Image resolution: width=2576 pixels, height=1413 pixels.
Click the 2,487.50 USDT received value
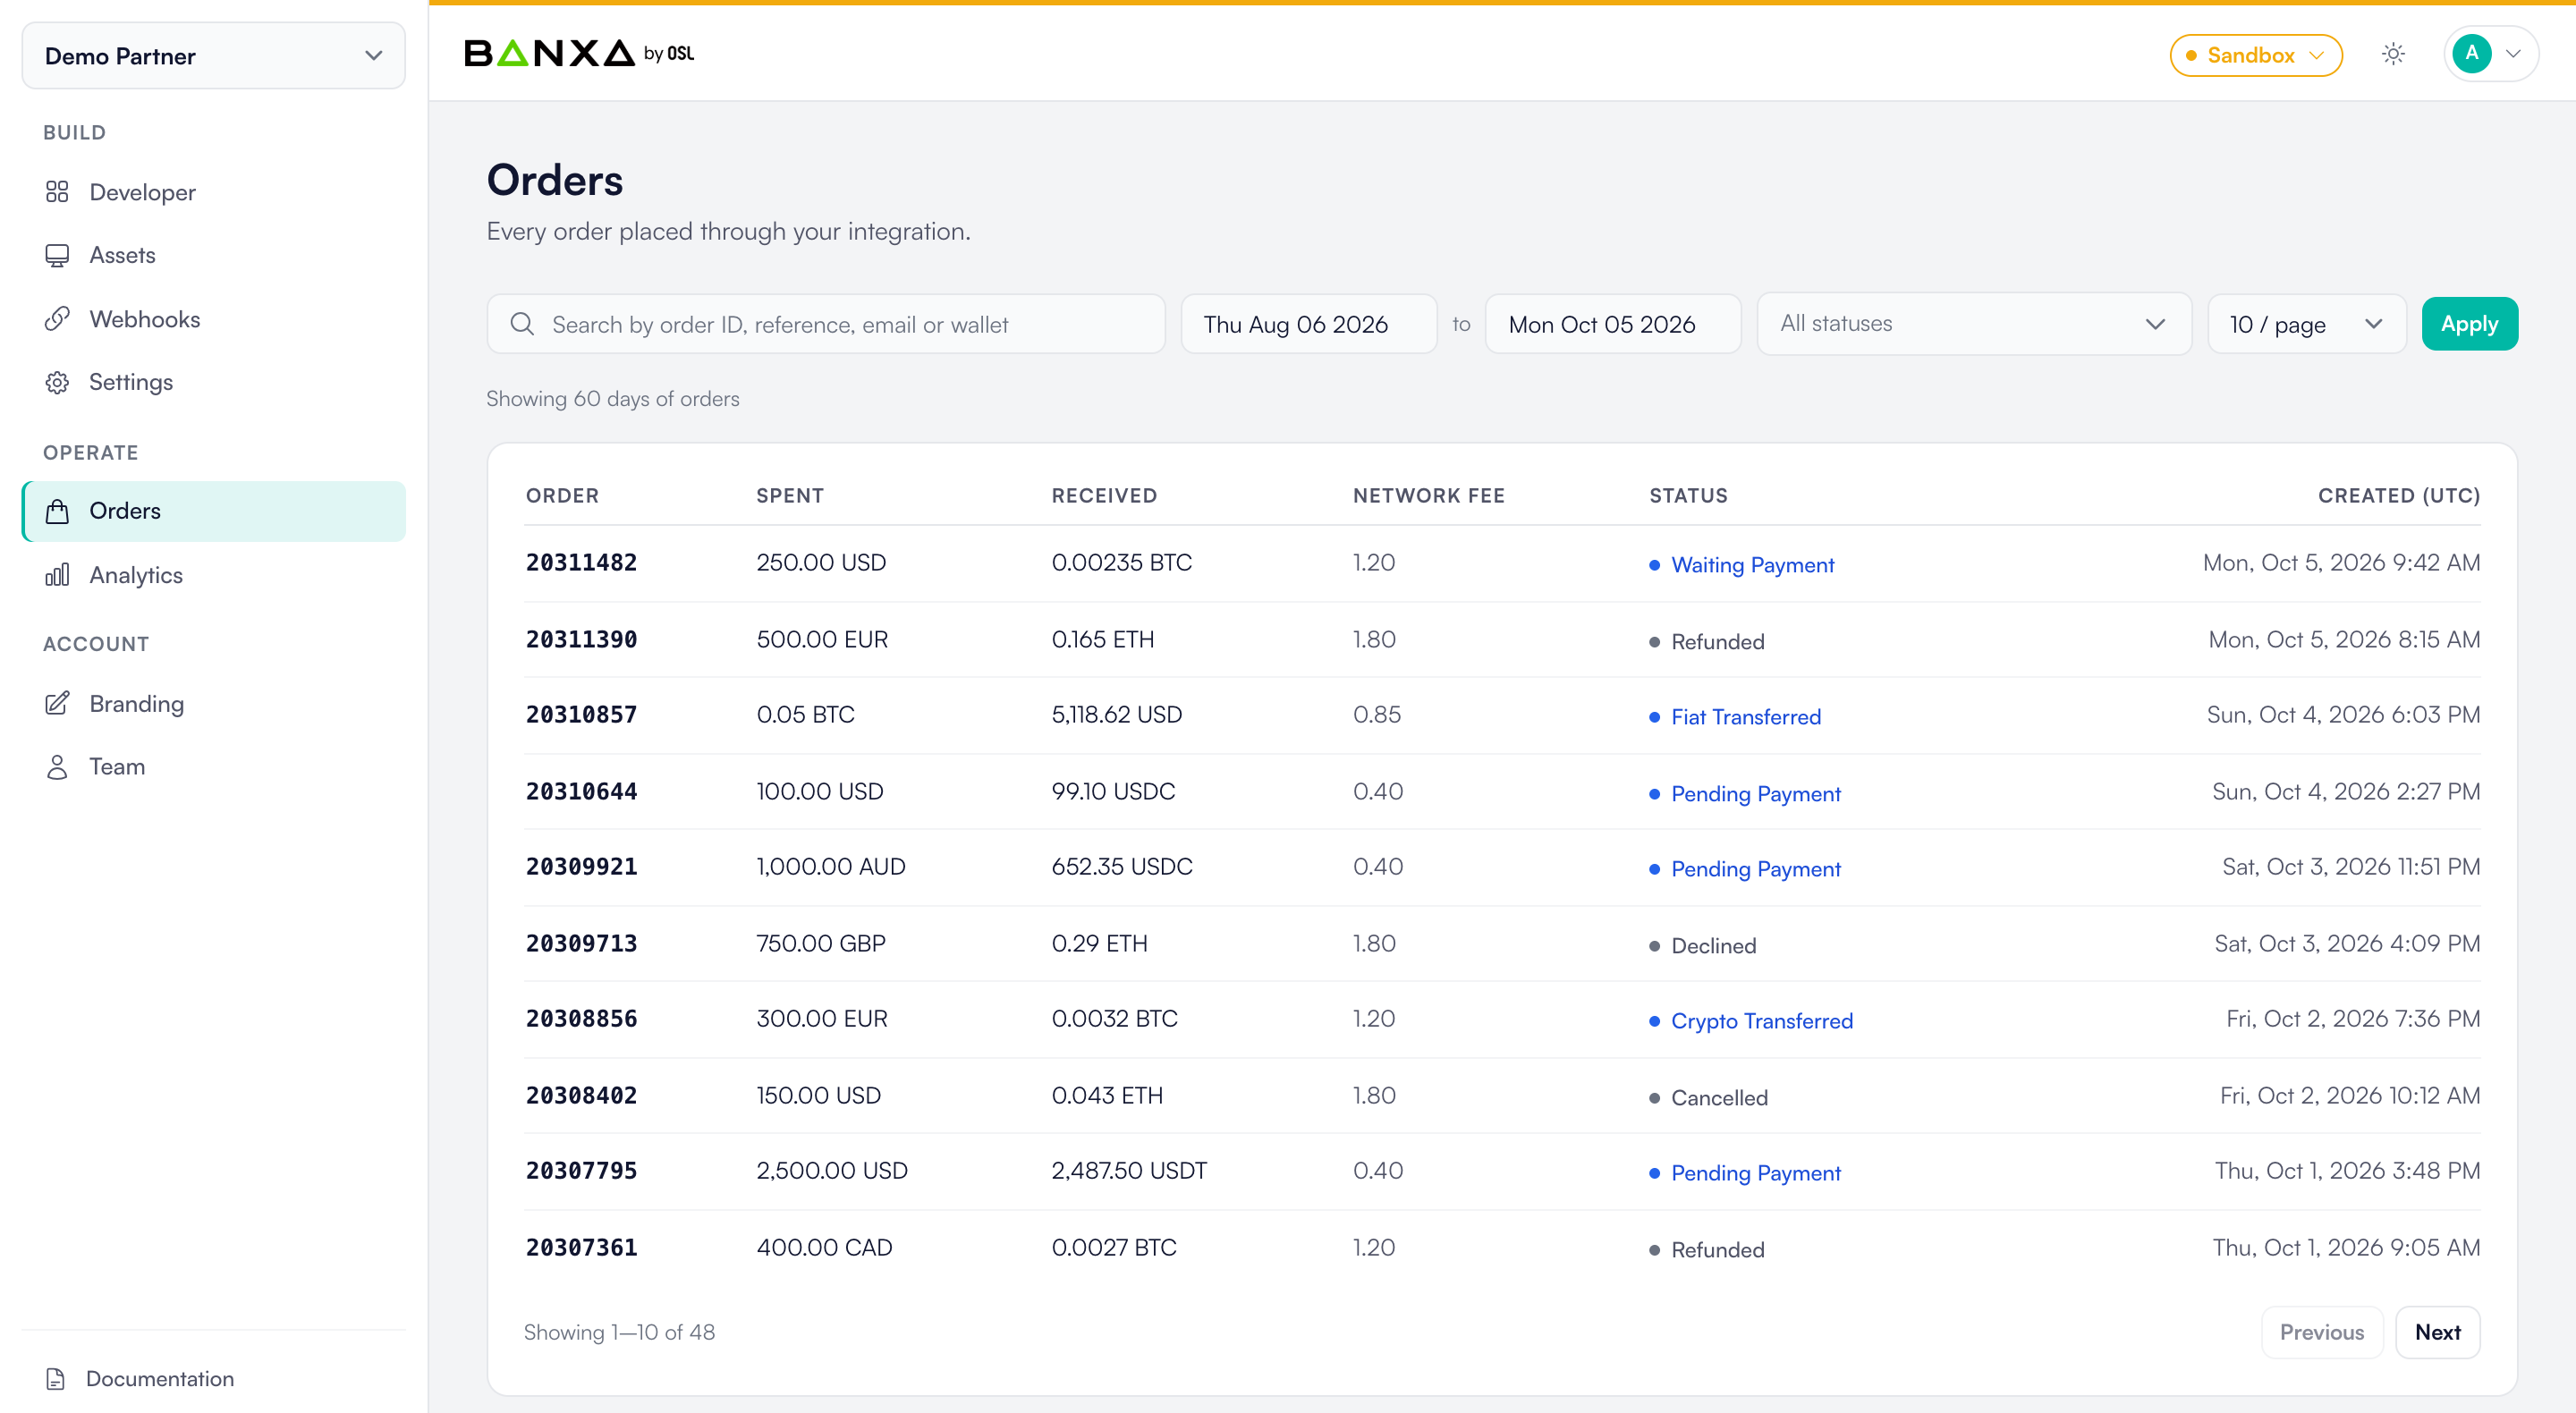pos(1129,1171)
